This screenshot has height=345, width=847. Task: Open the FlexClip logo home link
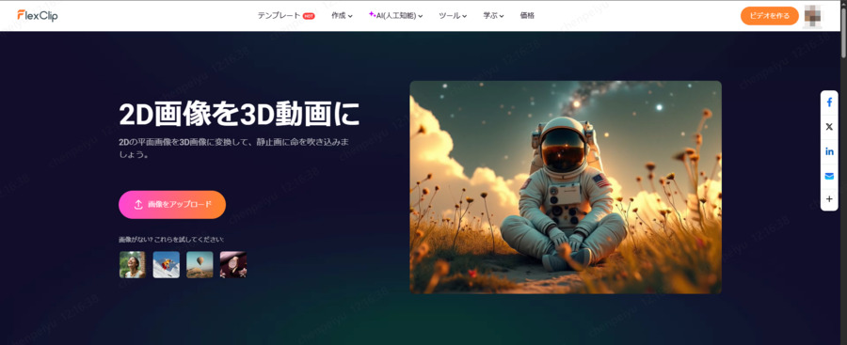38,16
